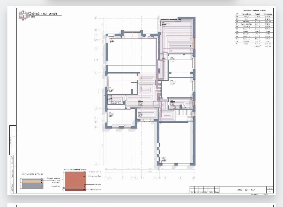Select the Кухня-столовая row in room table
The height and width of the screenshot is (207, 283).
254,24
